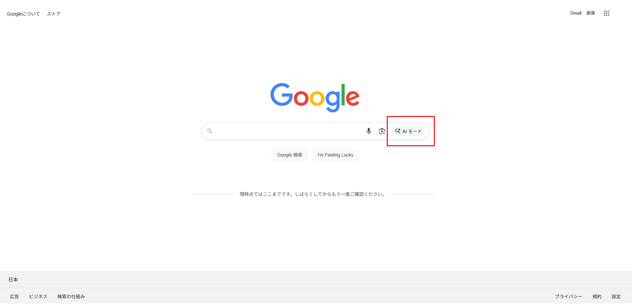
Task: Click the Google 検索 button
Action: coord(290,155)
